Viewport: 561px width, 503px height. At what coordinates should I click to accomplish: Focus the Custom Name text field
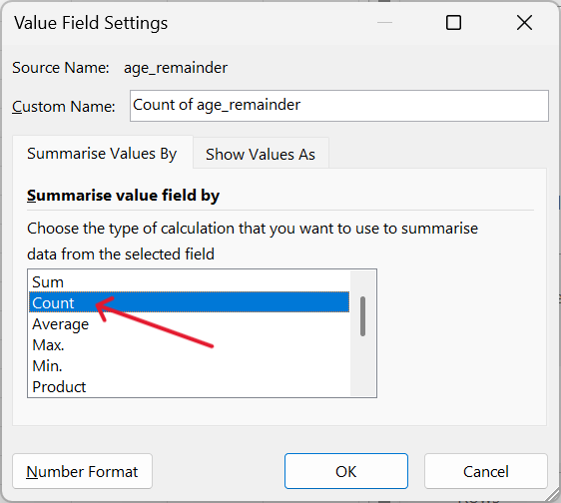coord(338,106)
